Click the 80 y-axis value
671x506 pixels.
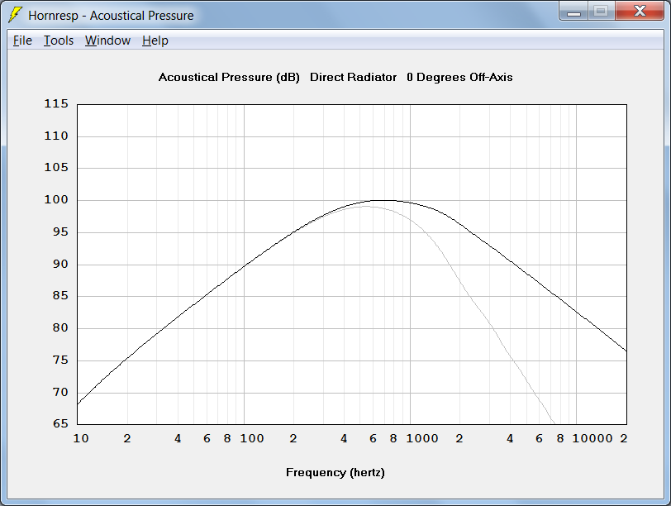[60, 328]
